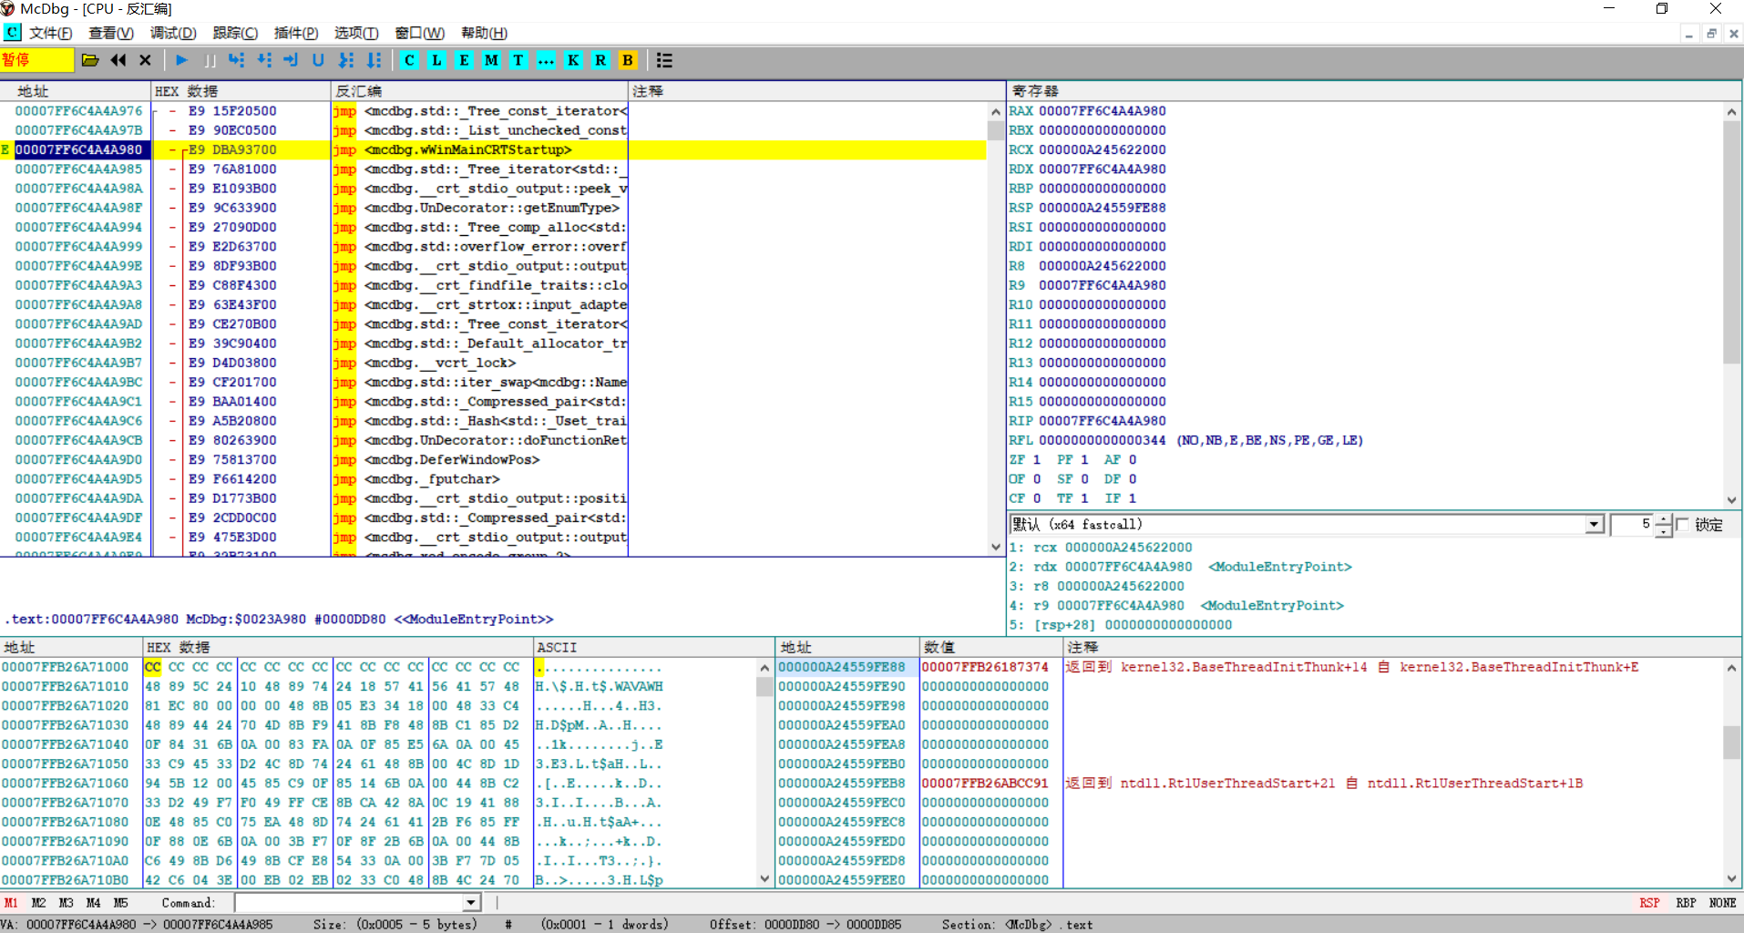
Task: Click the 注释 header in disassembly pane
Action: coord(816,91)
